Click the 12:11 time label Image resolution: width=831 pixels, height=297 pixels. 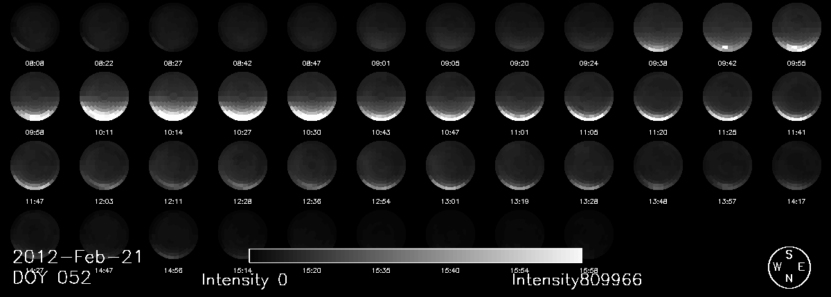pyautogui.click(x=173, y=200)
